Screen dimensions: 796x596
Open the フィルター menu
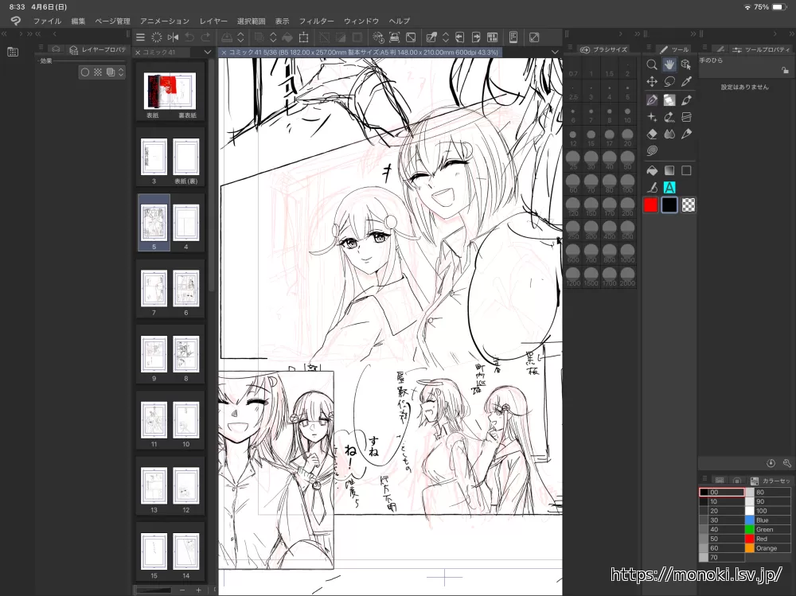pos(316,21)
